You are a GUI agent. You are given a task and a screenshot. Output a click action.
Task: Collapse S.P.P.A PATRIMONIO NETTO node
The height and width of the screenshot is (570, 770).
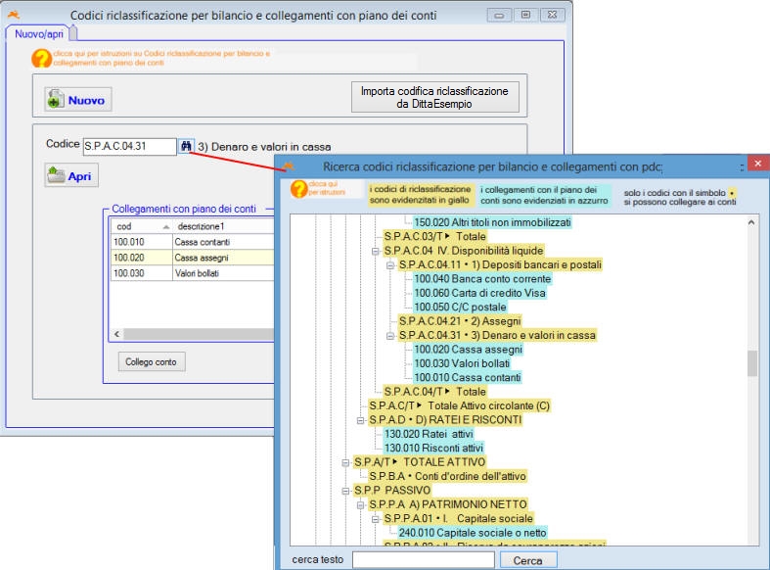(x=360, y=505)
